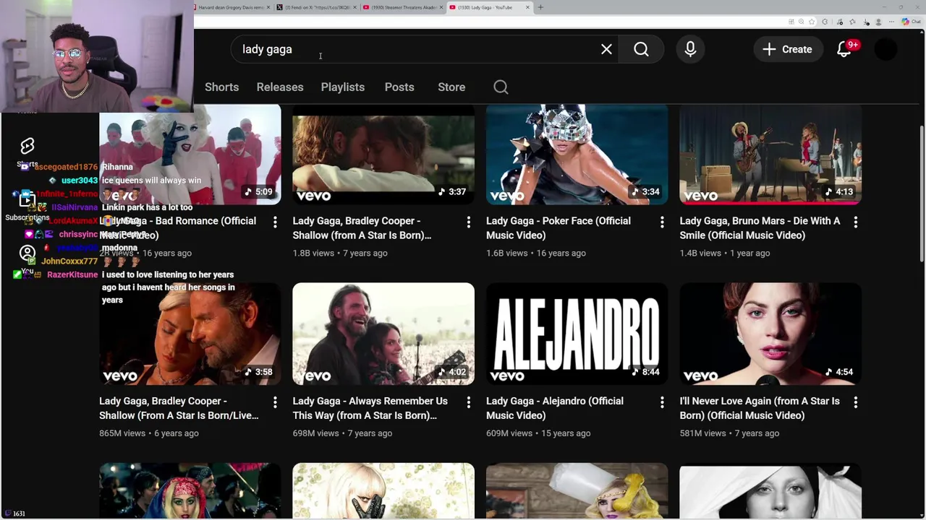Switch to Streamer Threatens Akademiks tab

[x=402, y=7]
